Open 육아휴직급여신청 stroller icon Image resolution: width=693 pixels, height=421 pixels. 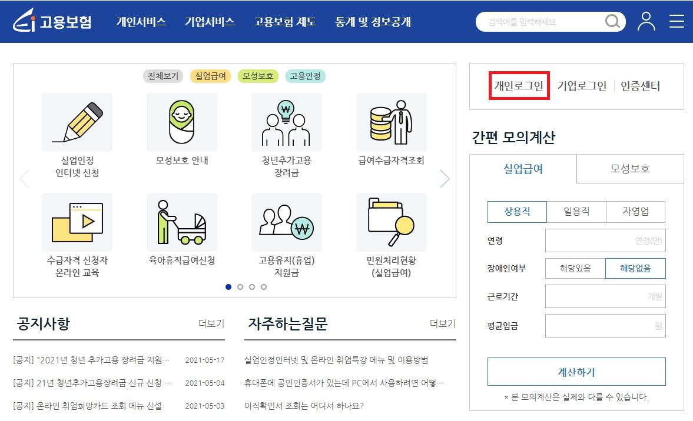182,222
